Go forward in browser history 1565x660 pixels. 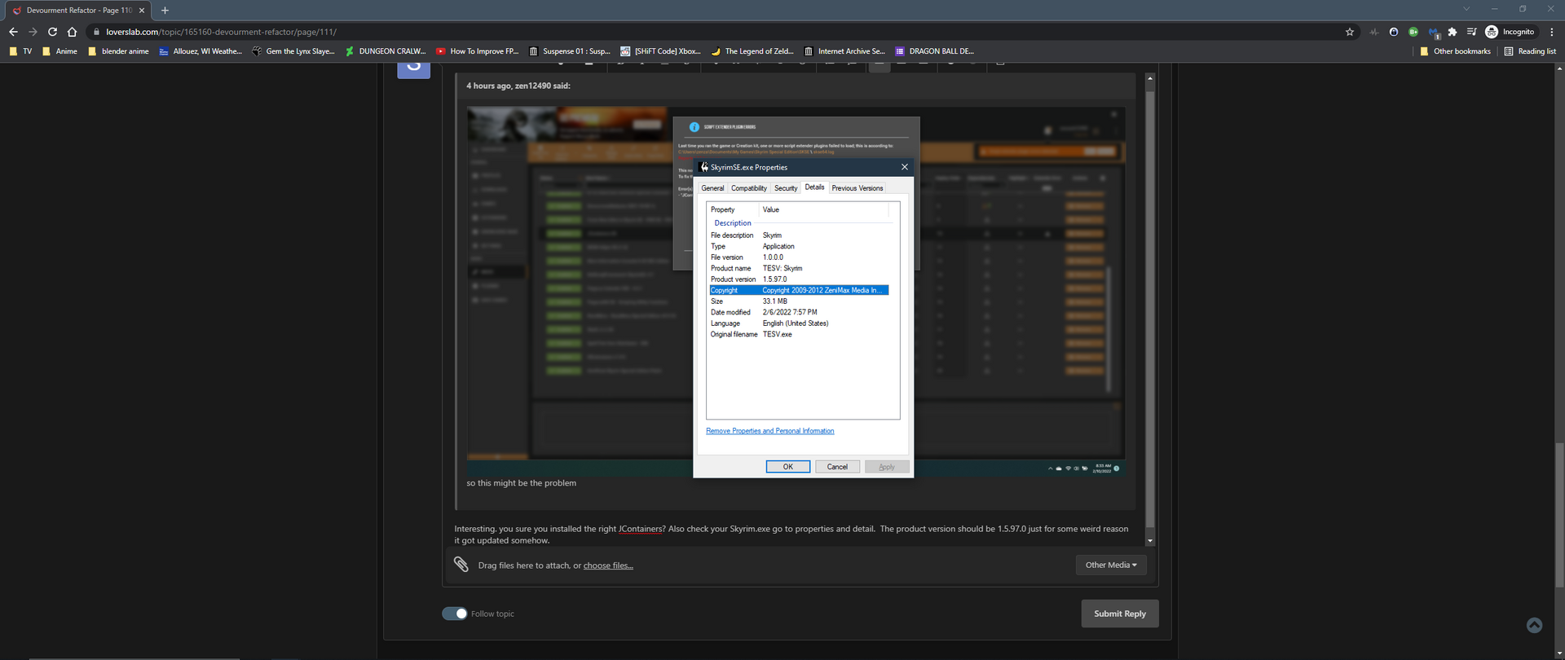click(x=33, y=32)
